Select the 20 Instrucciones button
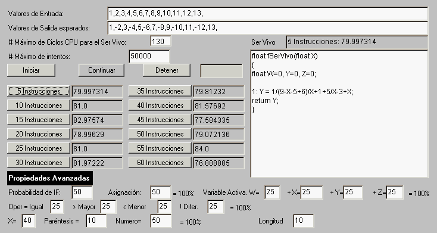This screenshot has width=437, height=233. point(39,134)
